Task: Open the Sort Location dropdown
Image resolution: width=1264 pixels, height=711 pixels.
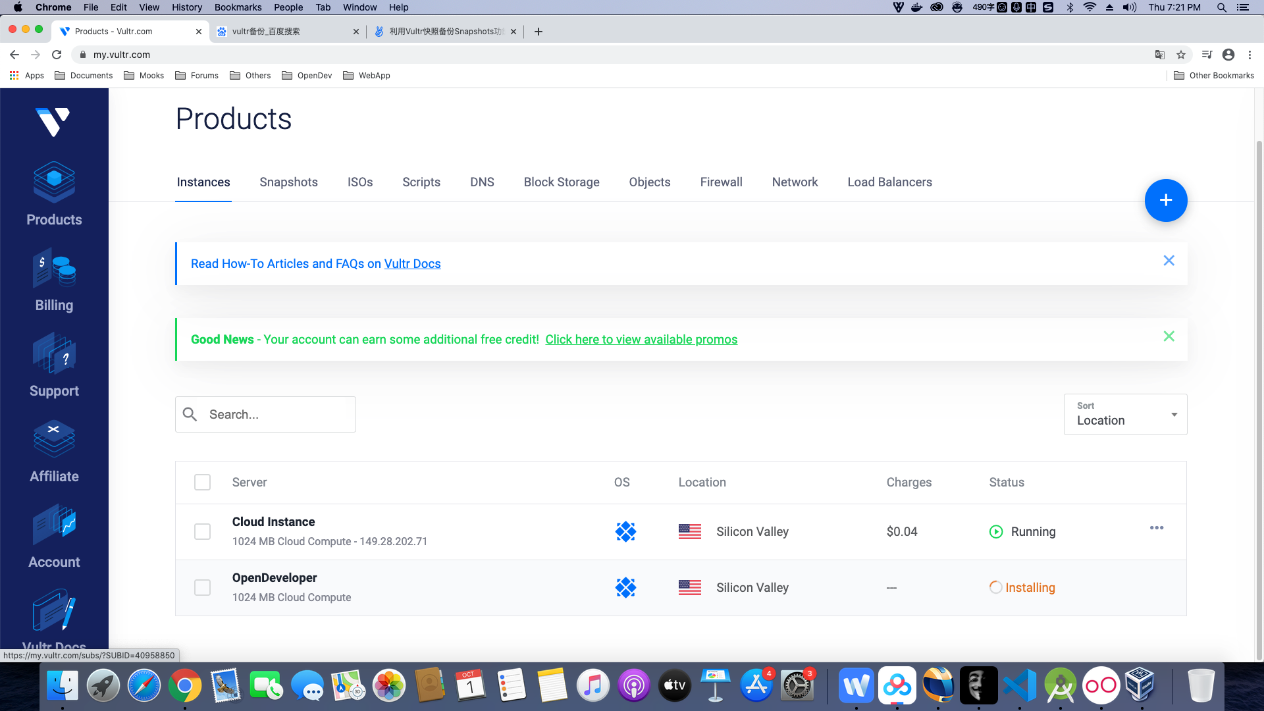Action: click(1125, 414)
